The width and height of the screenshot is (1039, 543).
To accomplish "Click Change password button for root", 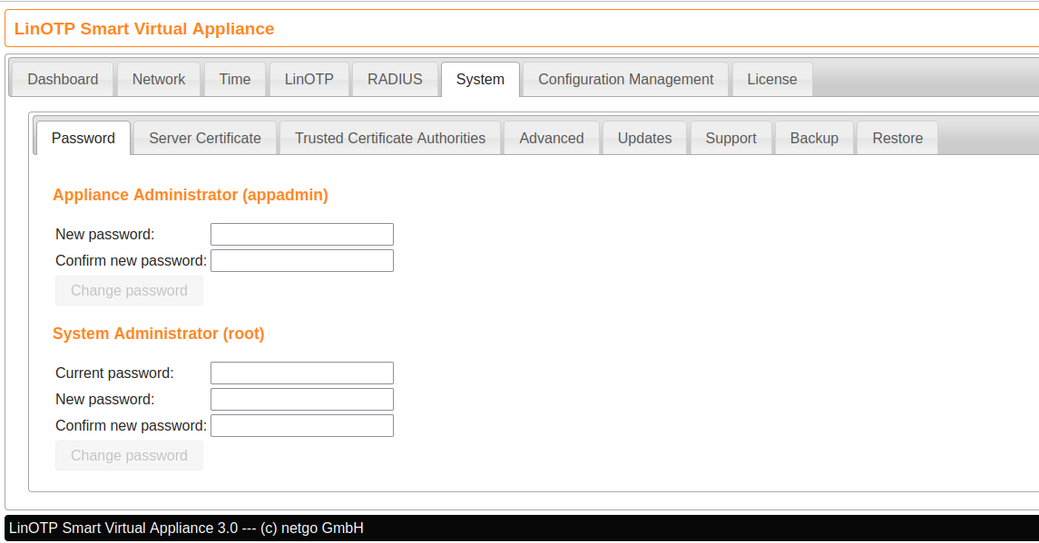I will pos(129,456).
